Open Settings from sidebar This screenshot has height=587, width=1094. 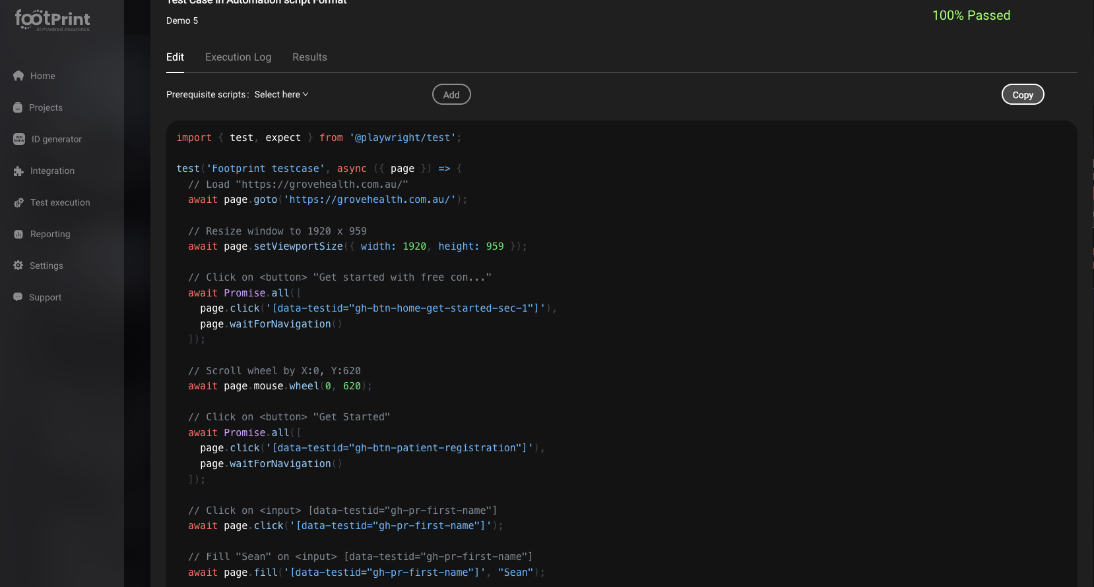(x=46, y=266)
